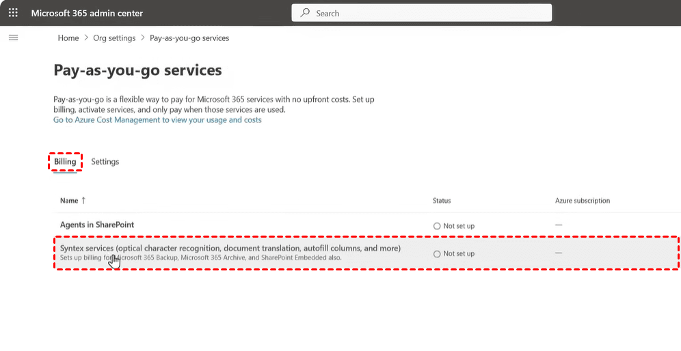This screenshot has height=351, width=681.
Task: Click status circle icon for Syntex services
Action: (x=437, y=253)
